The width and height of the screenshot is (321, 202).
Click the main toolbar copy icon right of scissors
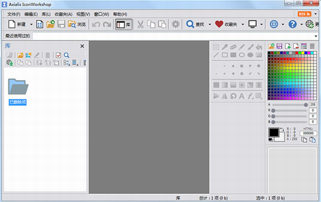click(x=151, y=24)
